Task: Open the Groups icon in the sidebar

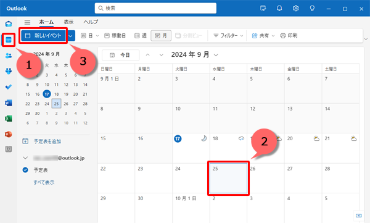Action: (x=9, y=71)
